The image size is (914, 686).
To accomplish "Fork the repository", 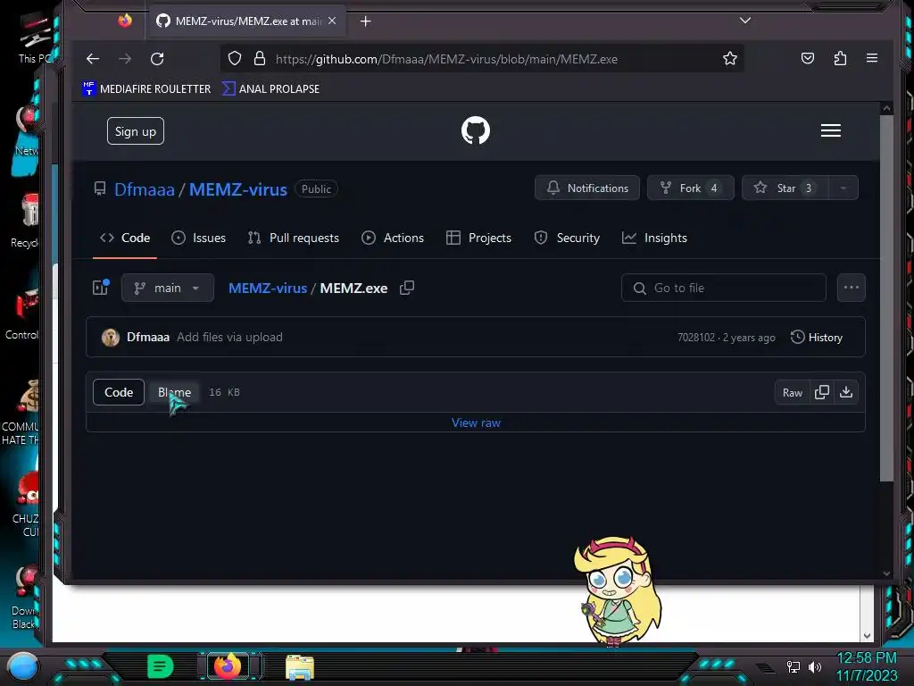I will coord(690,188).
